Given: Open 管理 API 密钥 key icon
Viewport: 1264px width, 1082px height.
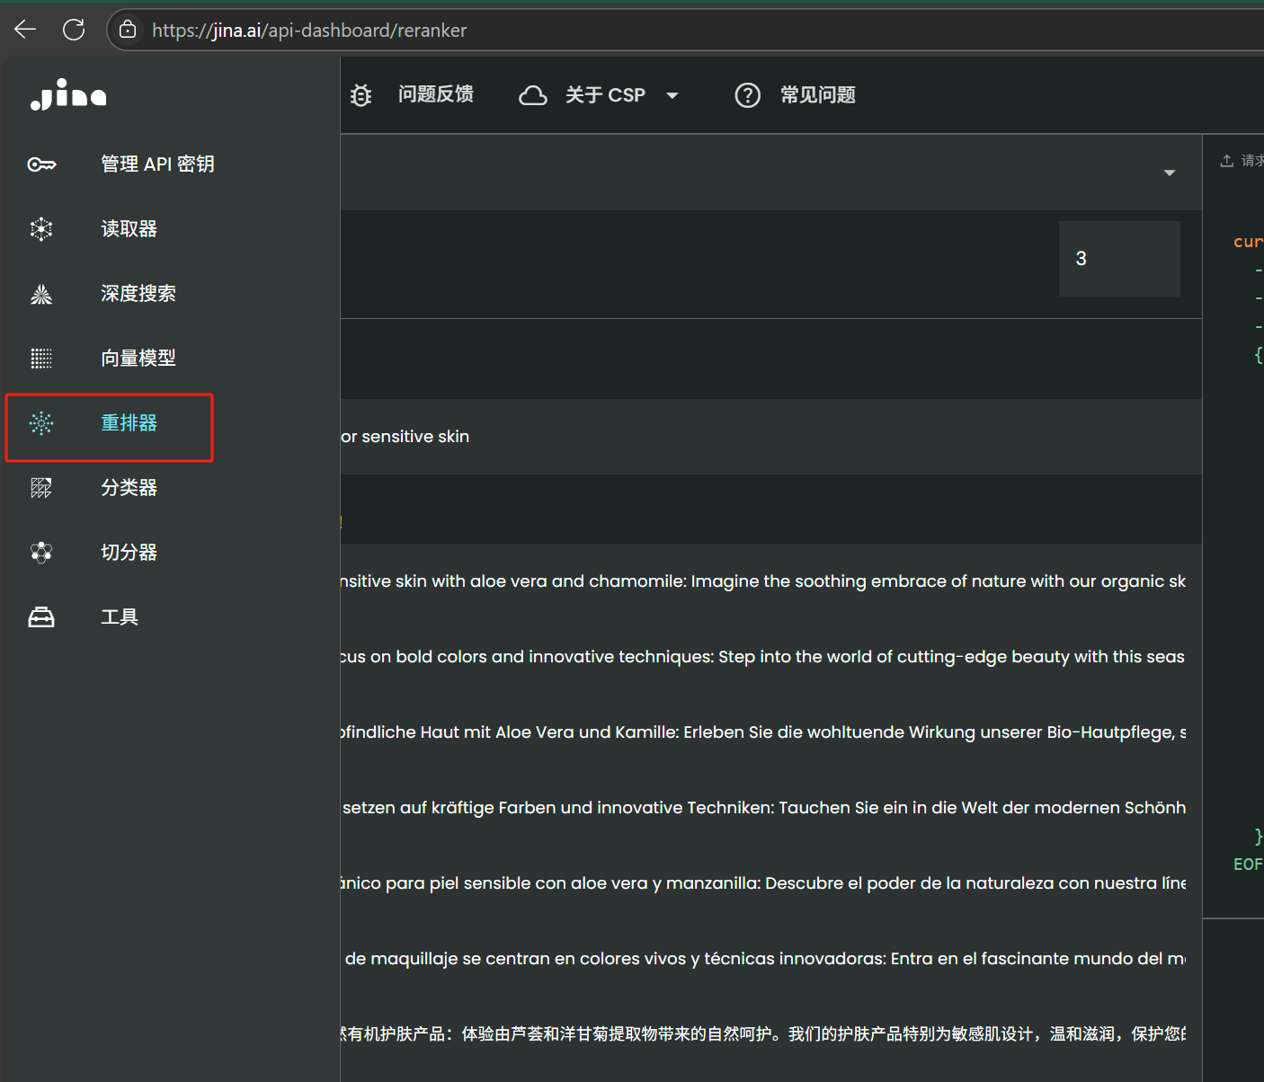Looking at the screenshot, I should pyautogui.click(x=41, y=164).
